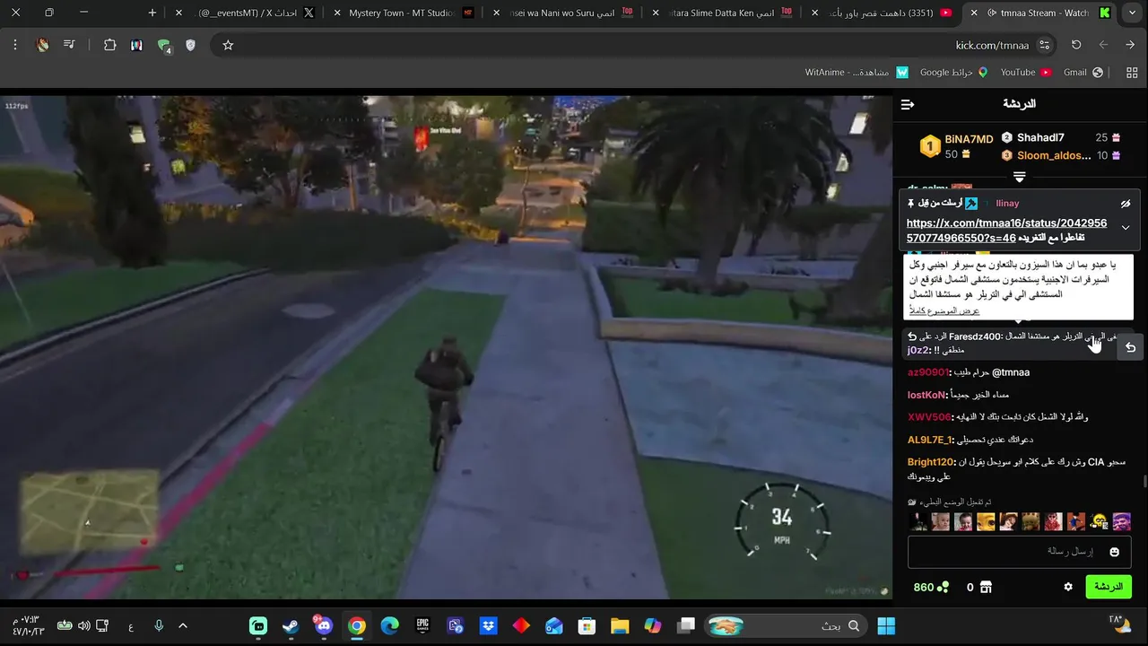Open the Windows Start menu

click(x=886, y=625)
